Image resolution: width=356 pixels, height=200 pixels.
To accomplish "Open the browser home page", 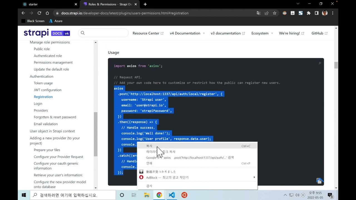I will point(47,13).
